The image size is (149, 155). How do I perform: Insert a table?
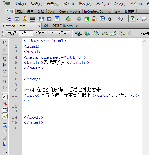coord(41,19)
